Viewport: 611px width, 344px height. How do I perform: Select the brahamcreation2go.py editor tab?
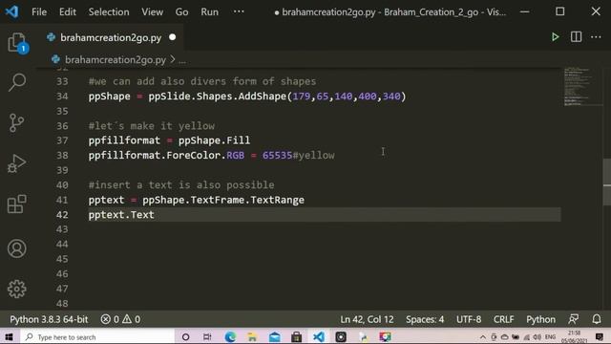[x=111, y=37]
